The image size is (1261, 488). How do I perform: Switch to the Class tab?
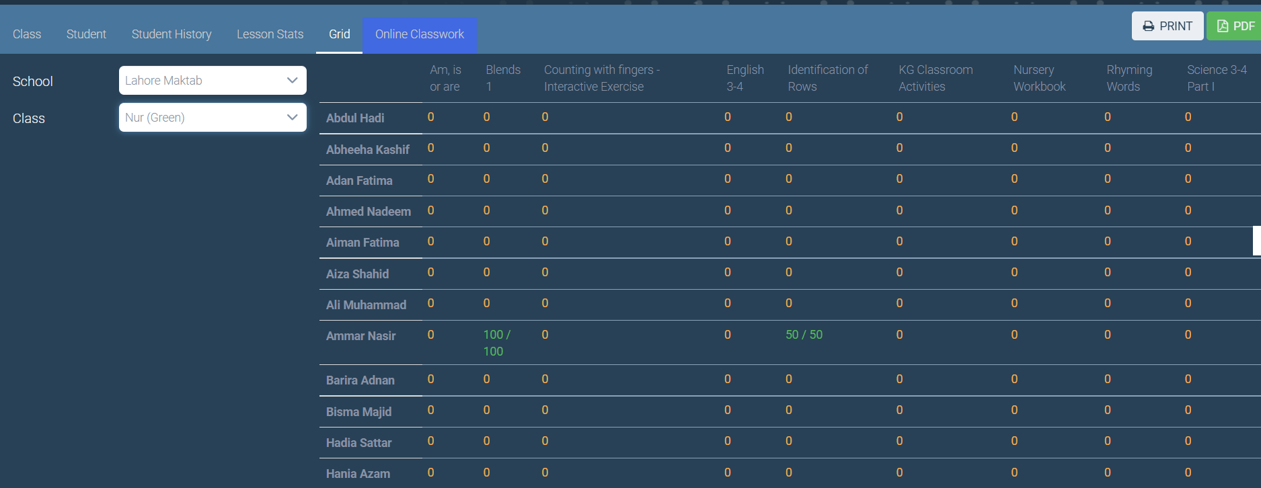coord(27,34)
